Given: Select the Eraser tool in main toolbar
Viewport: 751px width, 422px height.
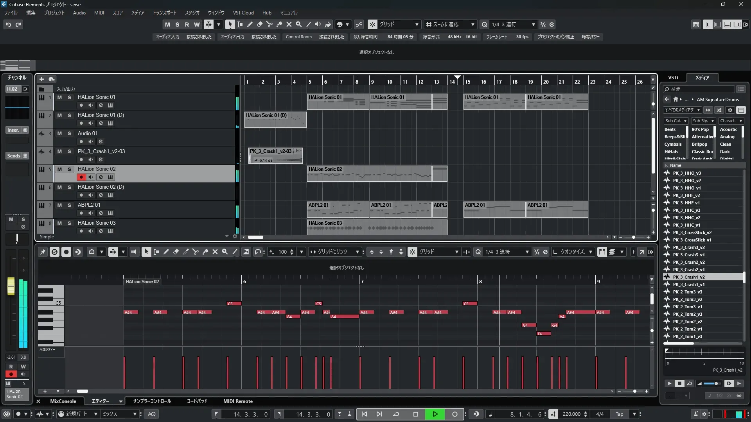Looking at the screenshot, I should (259, 25).
